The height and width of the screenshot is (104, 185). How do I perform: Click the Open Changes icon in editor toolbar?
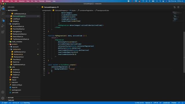(175, 7)
